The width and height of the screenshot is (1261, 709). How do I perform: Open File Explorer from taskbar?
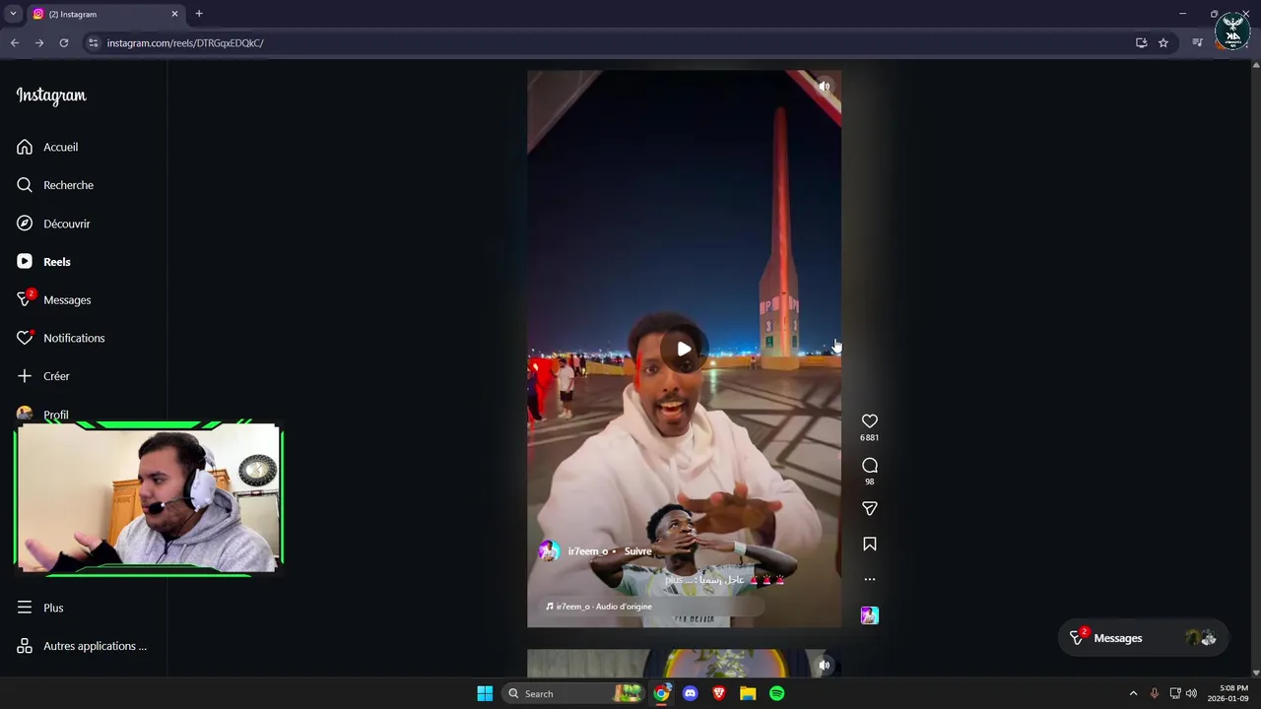coord(748,693)
